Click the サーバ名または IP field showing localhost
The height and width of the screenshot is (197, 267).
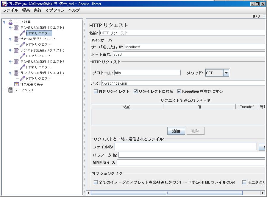click(195, 47)
